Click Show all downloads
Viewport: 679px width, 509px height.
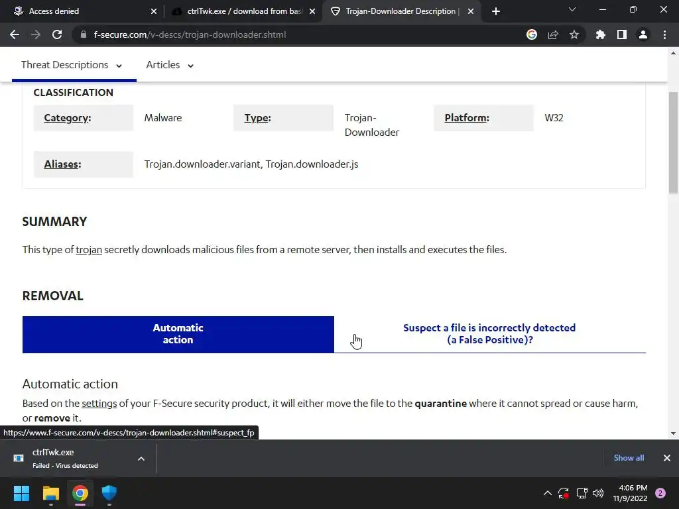629,458
